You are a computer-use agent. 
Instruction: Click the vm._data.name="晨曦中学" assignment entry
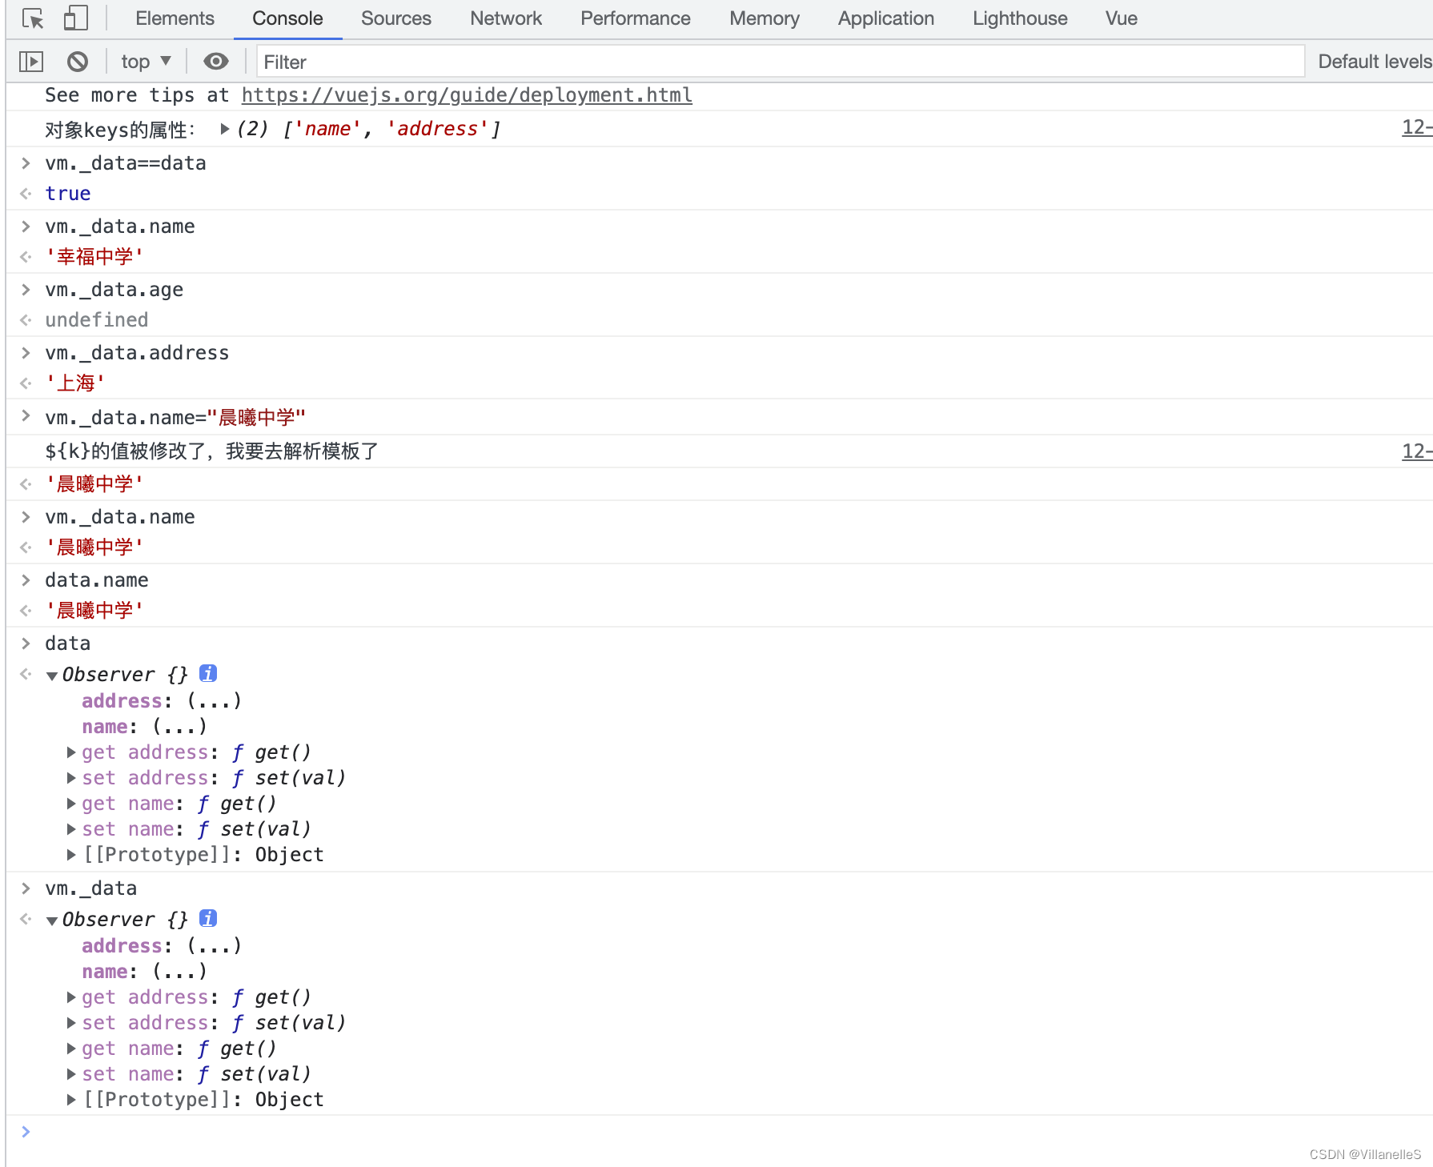click(175, 418)
